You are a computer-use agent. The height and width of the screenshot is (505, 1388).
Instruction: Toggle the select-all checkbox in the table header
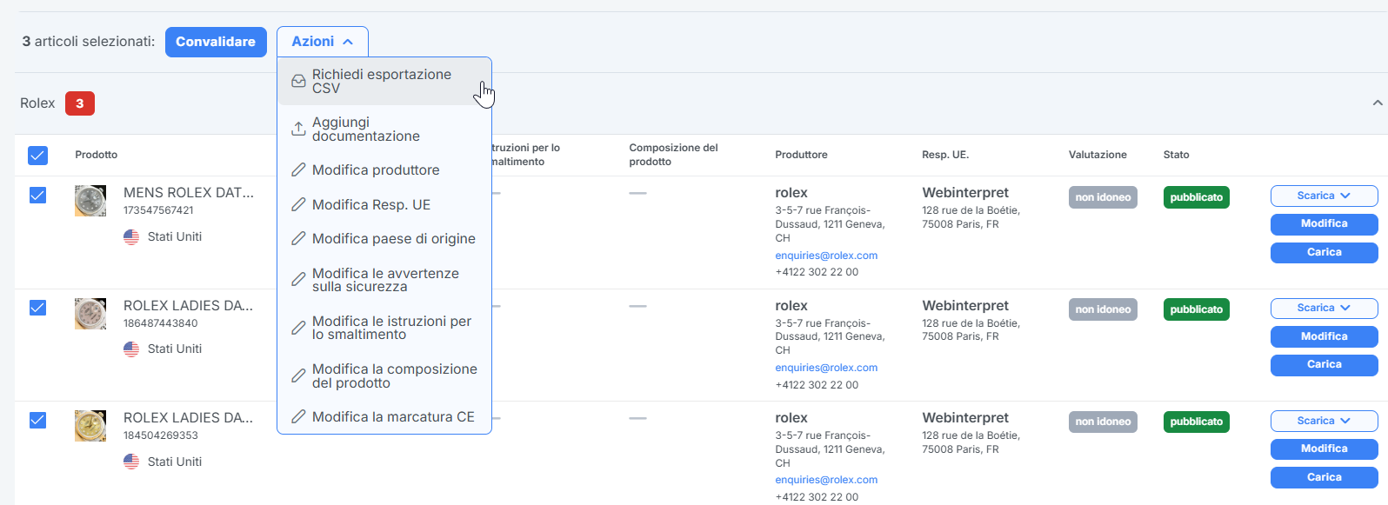coord(38,156)
